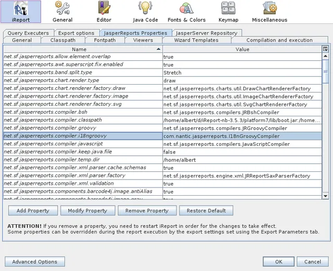Select the chart.renderer.factory.draw property name
The height and width of the screenshot is (271, 333).
pos(83,88)
